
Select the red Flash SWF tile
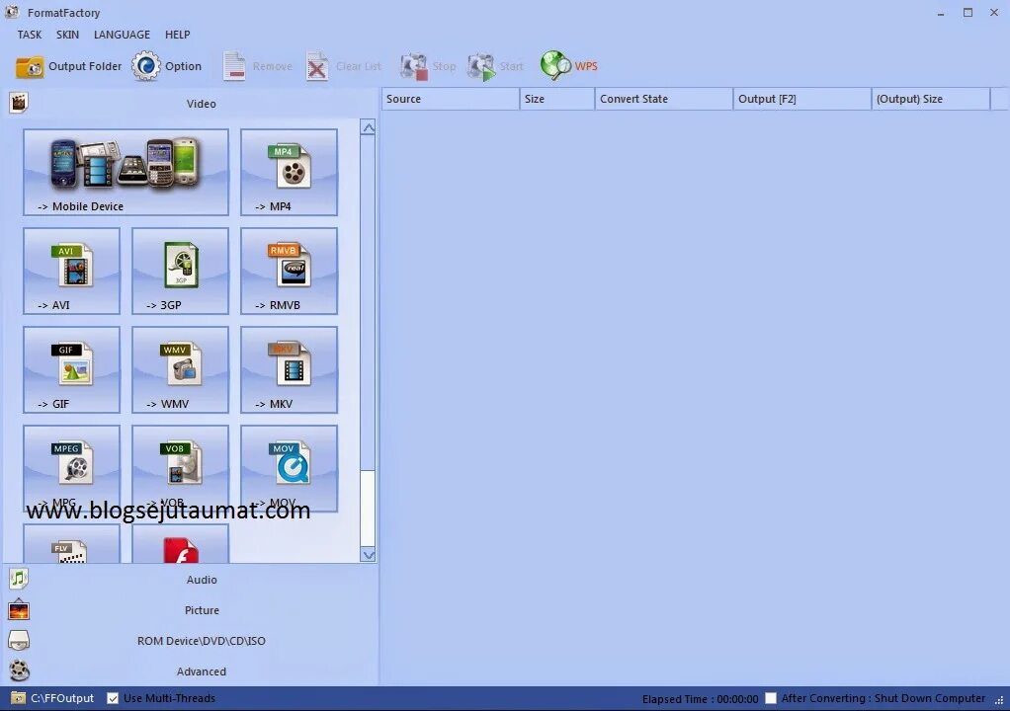(x=180, y=544)
